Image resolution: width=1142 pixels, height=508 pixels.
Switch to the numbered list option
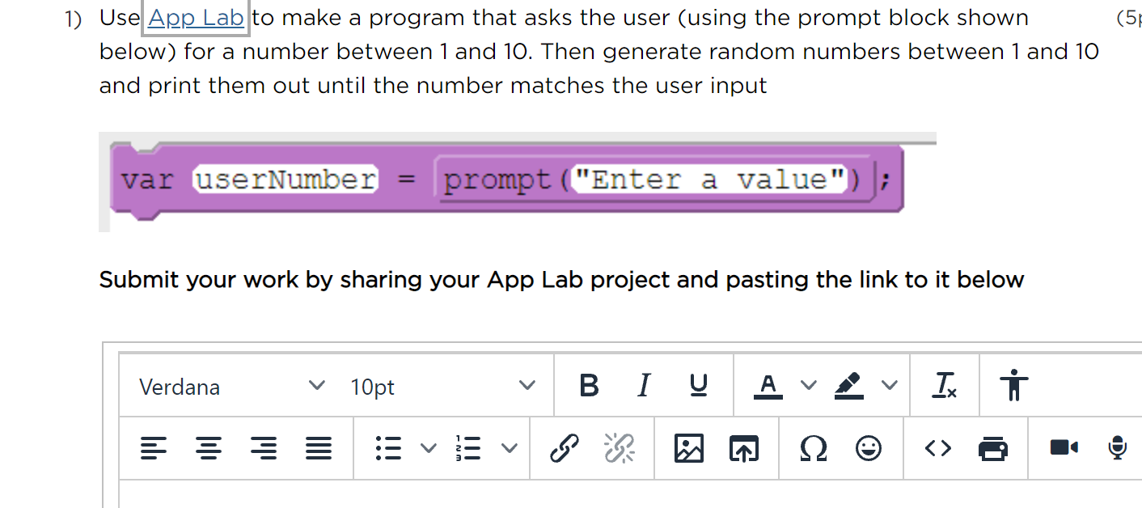(468, 447)
